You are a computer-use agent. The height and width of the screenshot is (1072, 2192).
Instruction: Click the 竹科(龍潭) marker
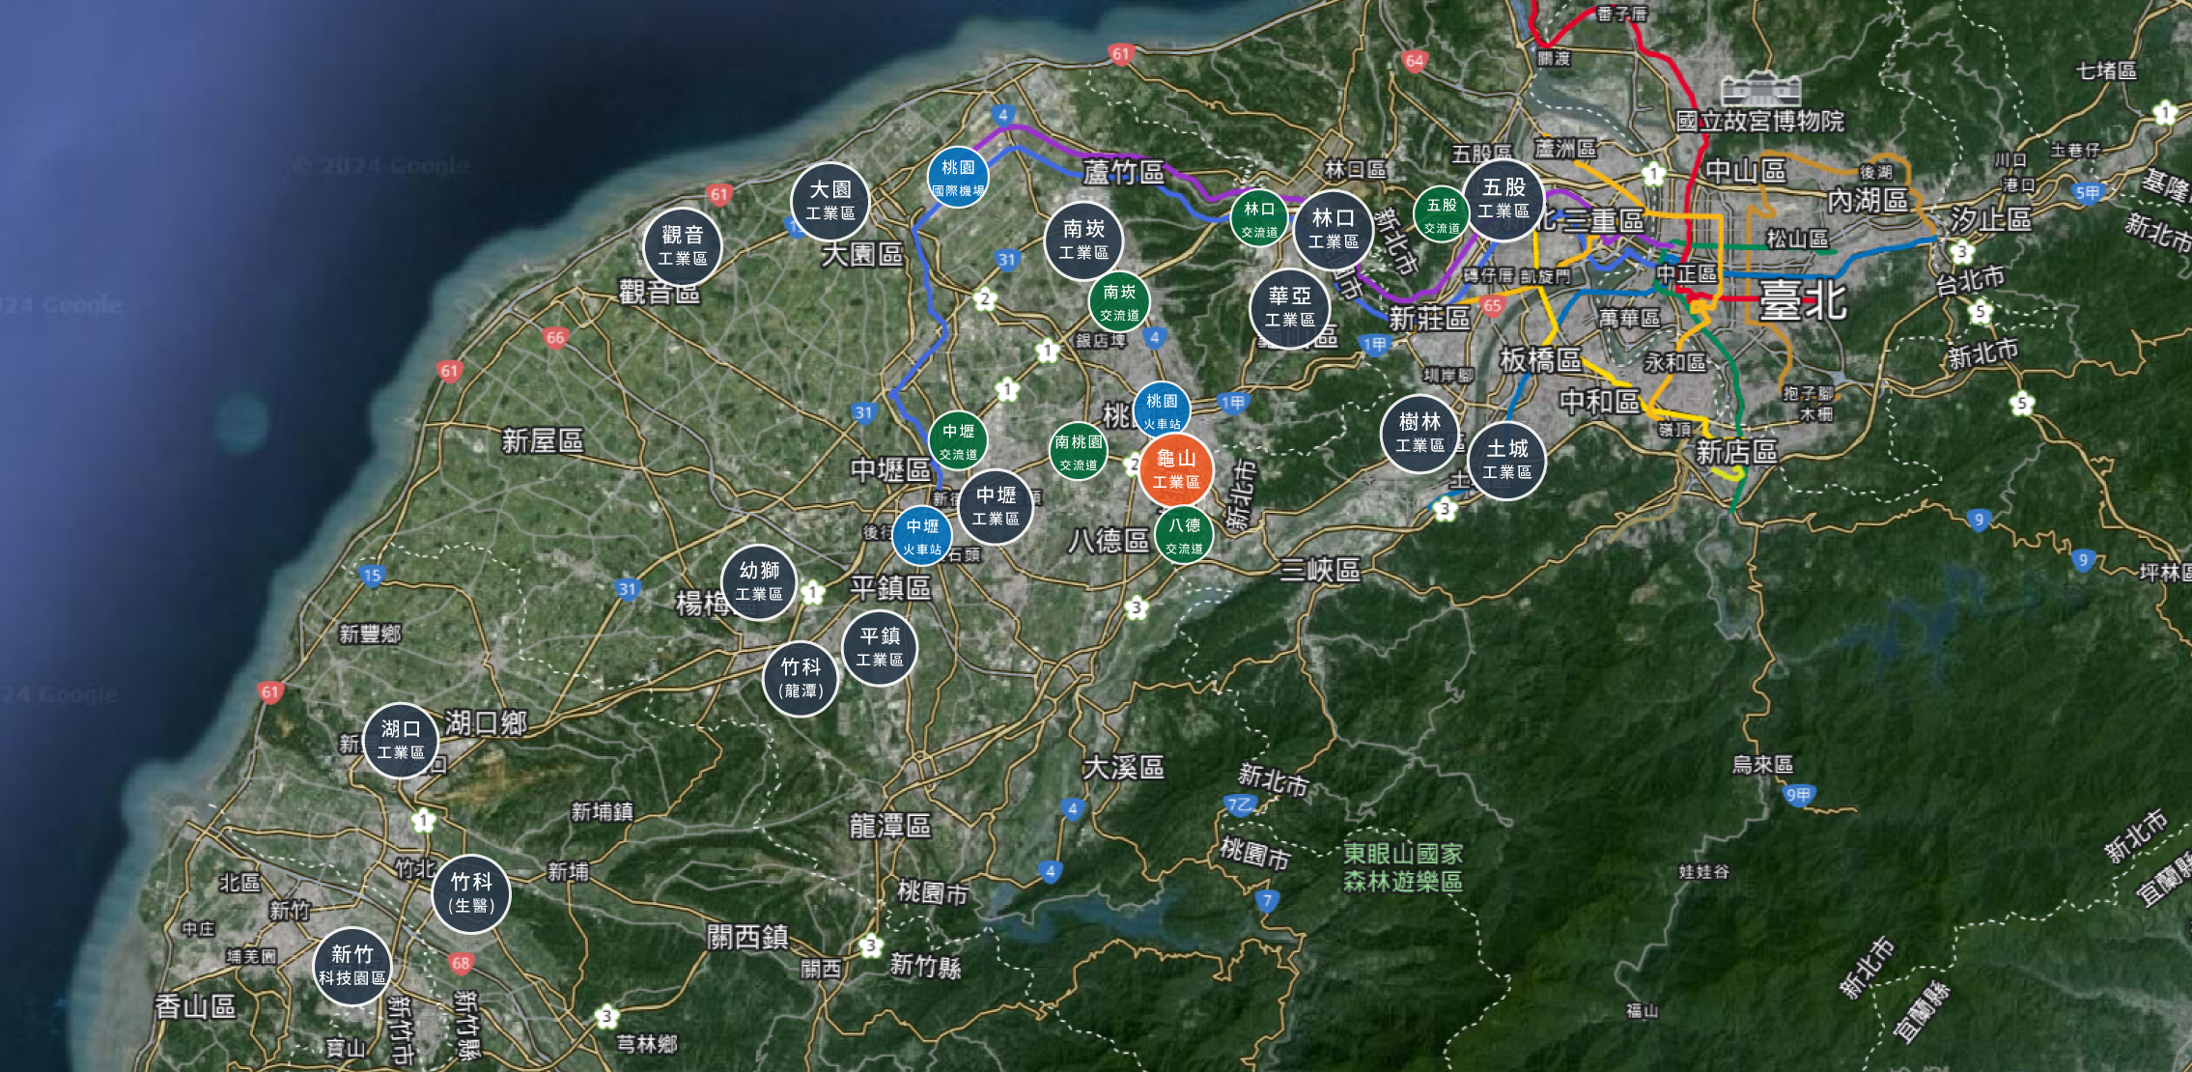[x=801, y=678]
